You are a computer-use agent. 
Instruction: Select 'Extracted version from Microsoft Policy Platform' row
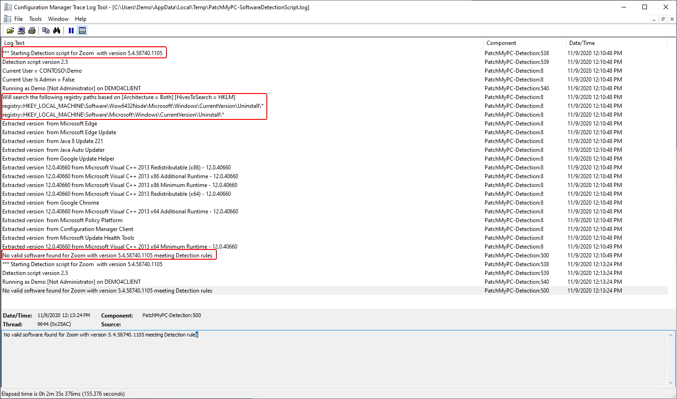[x=334, y=220]
